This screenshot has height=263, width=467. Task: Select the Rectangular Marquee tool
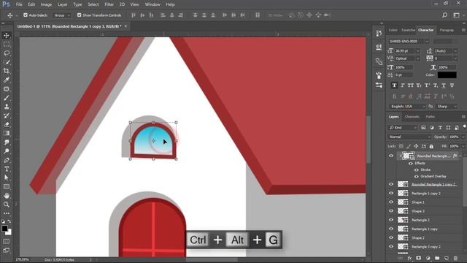click(7, 44)
